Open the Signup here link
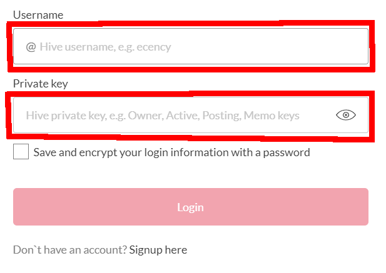Image resolution: width=386 pixels, height=273 pixels. [158, 250]
